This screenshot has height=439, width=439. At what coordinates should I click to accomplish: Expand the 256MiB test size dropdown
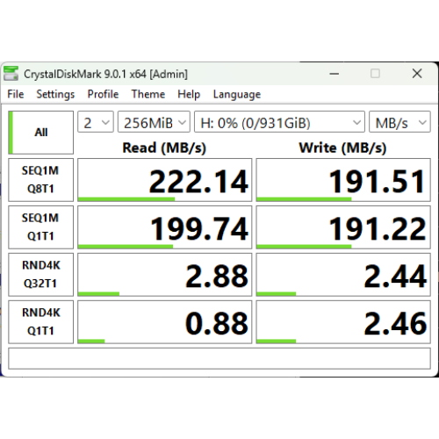tap(154, 122)
